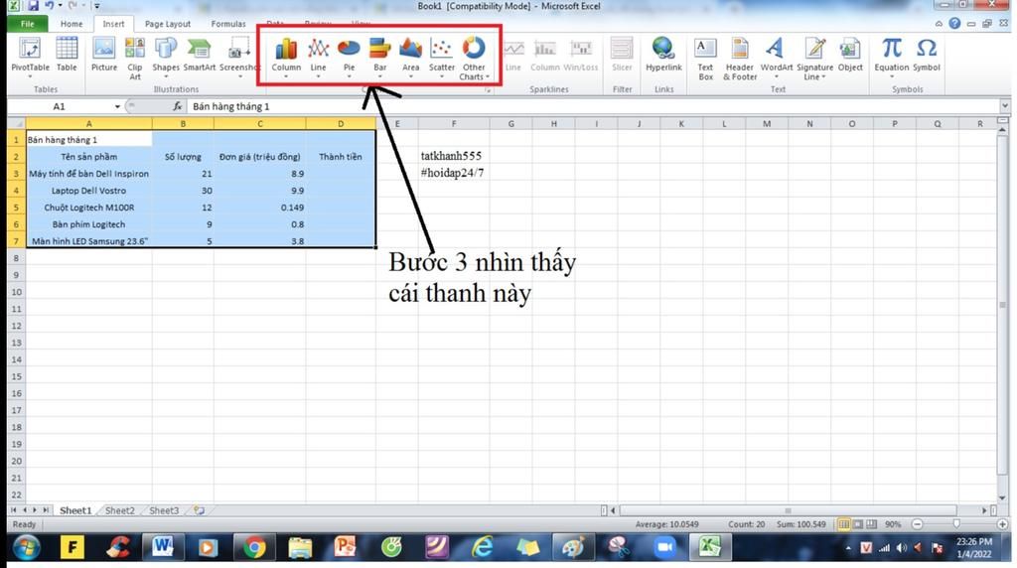This screenshot has width=1017, height=568.
Task: Open Excel Help question mark
Action: point(954,24)
